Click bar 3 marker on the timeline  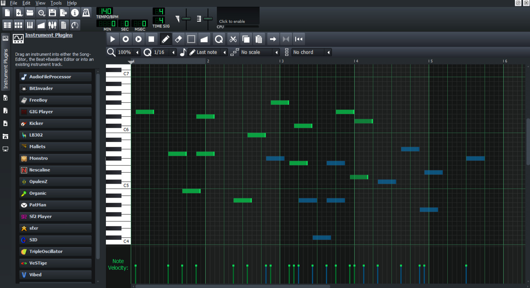tap(281, 61)
